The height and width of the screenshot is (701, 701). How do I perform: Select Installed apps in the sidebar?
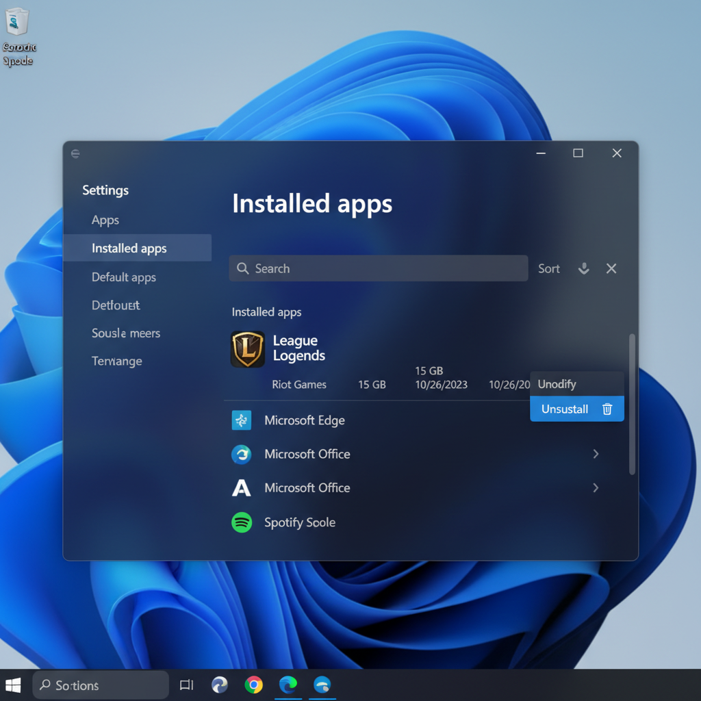click(x=129, y=248)
